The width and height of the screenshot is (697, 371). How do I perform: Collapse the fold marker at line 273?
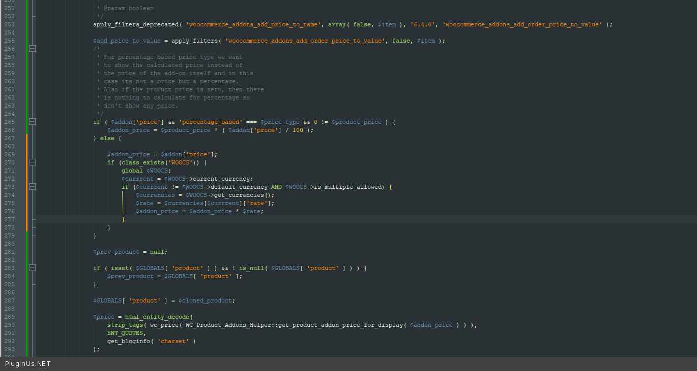click(x=33, y=187)
